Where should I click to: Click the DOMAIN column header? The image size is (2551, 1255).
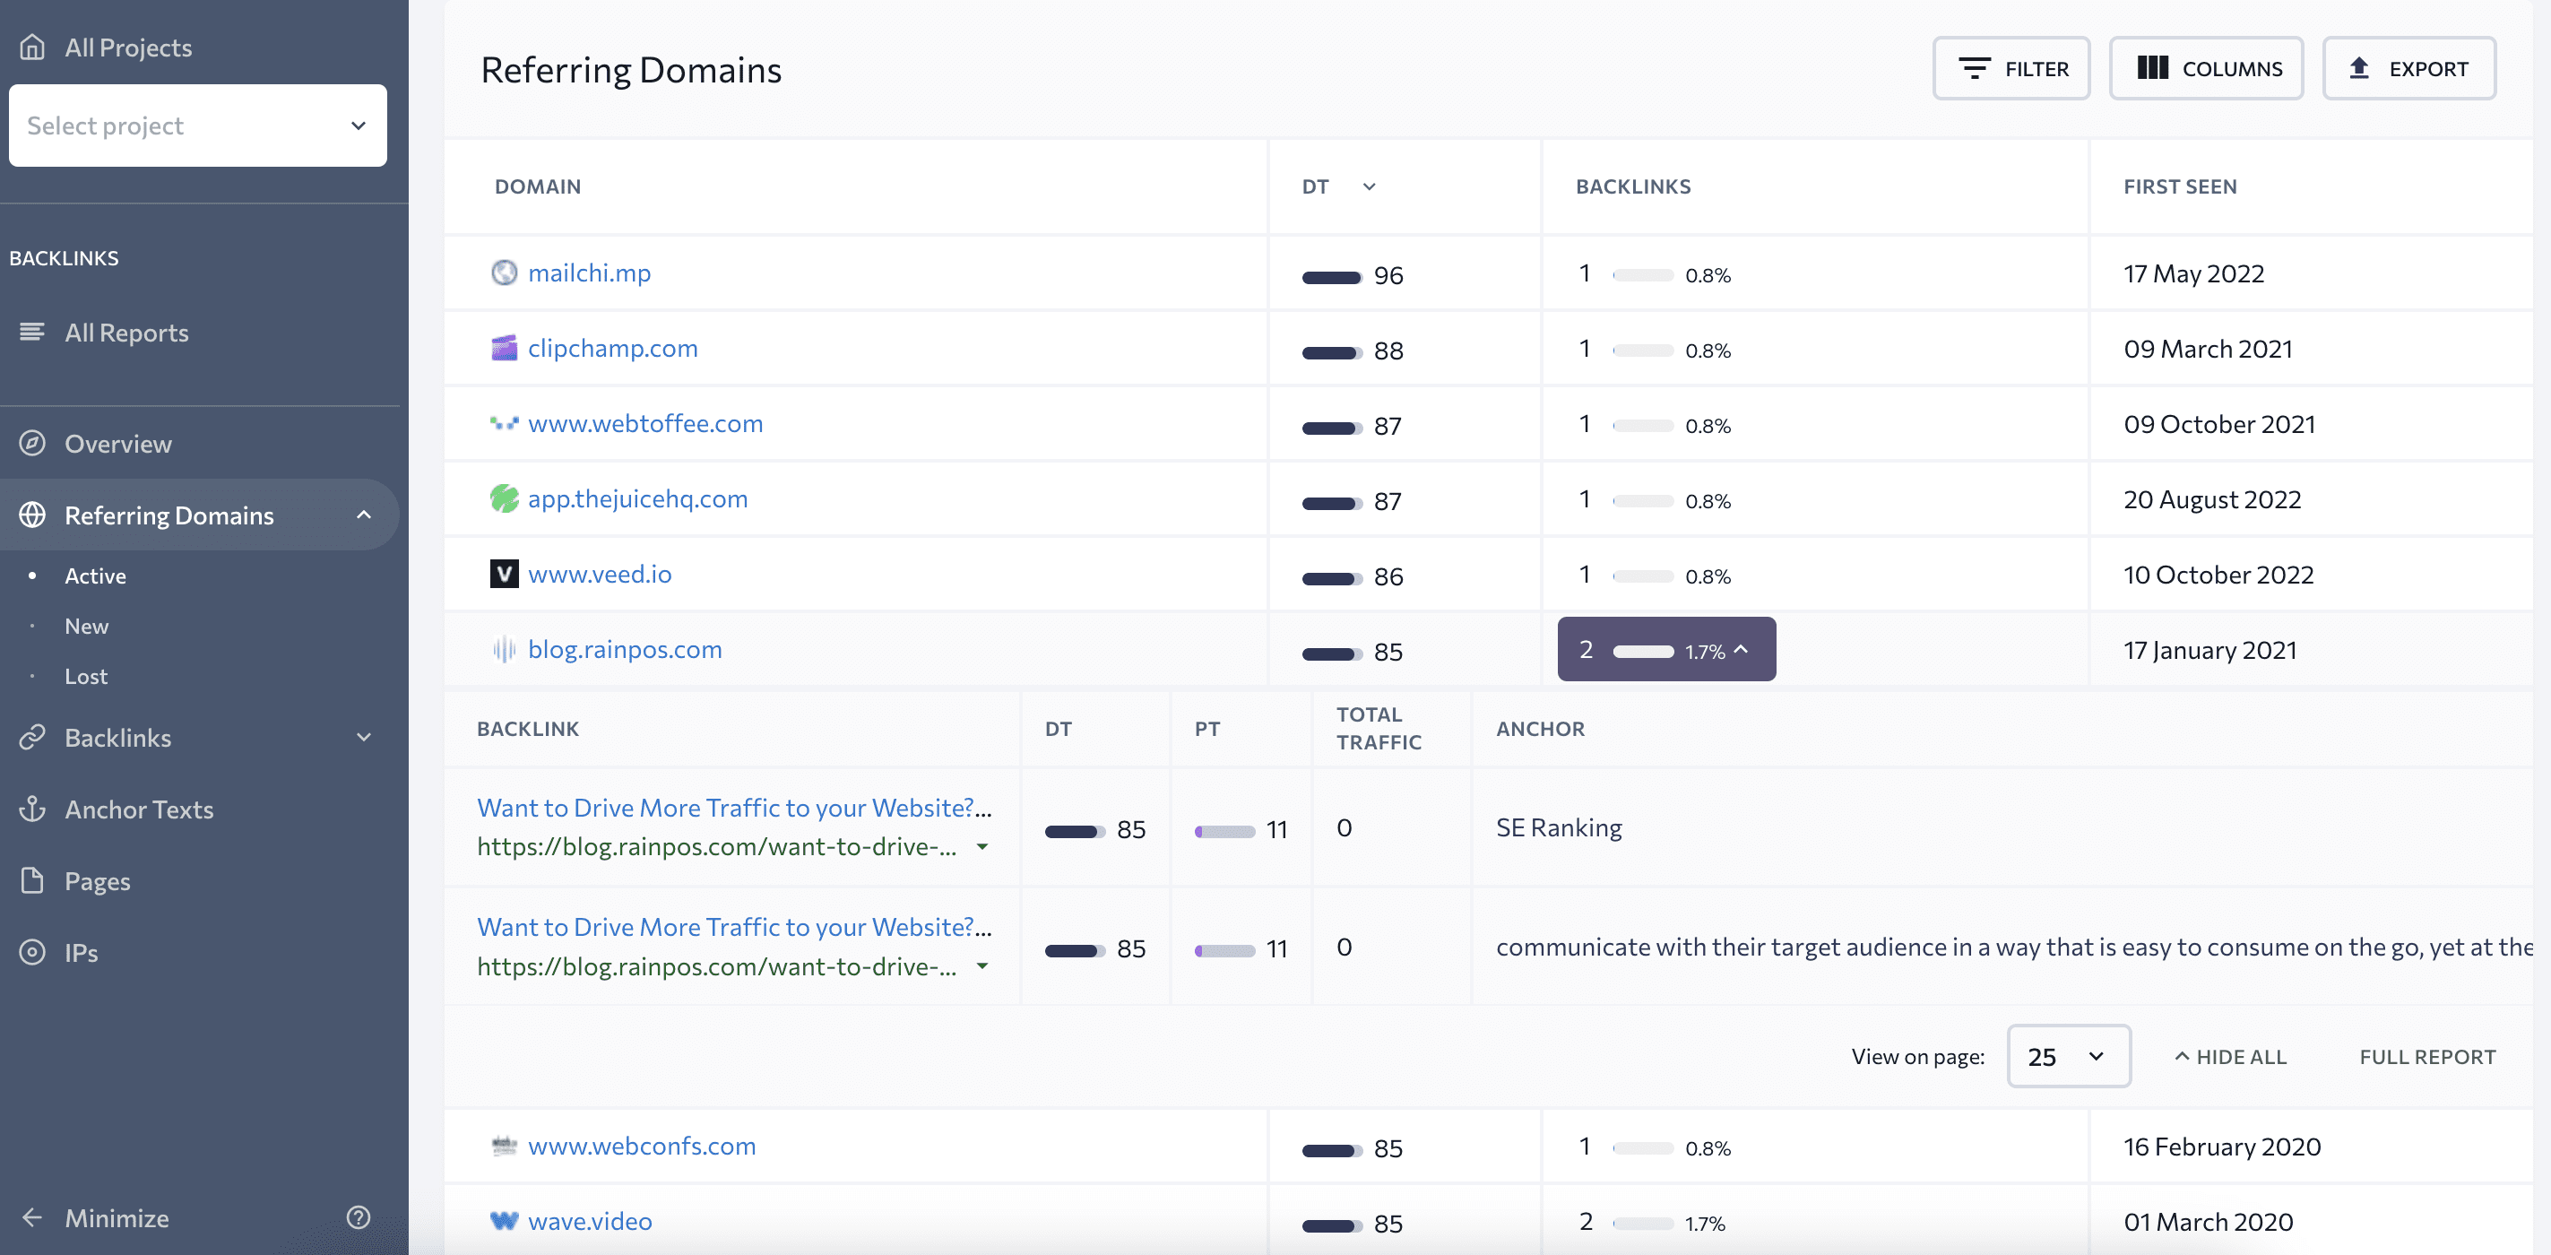point(538,186)
